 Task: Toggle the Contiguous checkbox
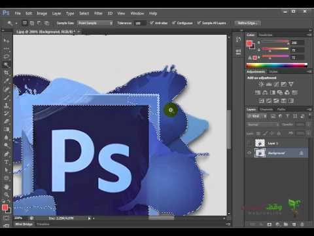click(174, 23)
